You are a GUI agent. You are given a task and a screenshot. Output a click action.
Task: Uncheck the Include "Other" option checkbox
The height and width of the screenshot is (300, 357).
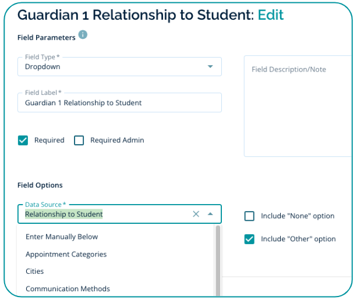click(249, 239)
